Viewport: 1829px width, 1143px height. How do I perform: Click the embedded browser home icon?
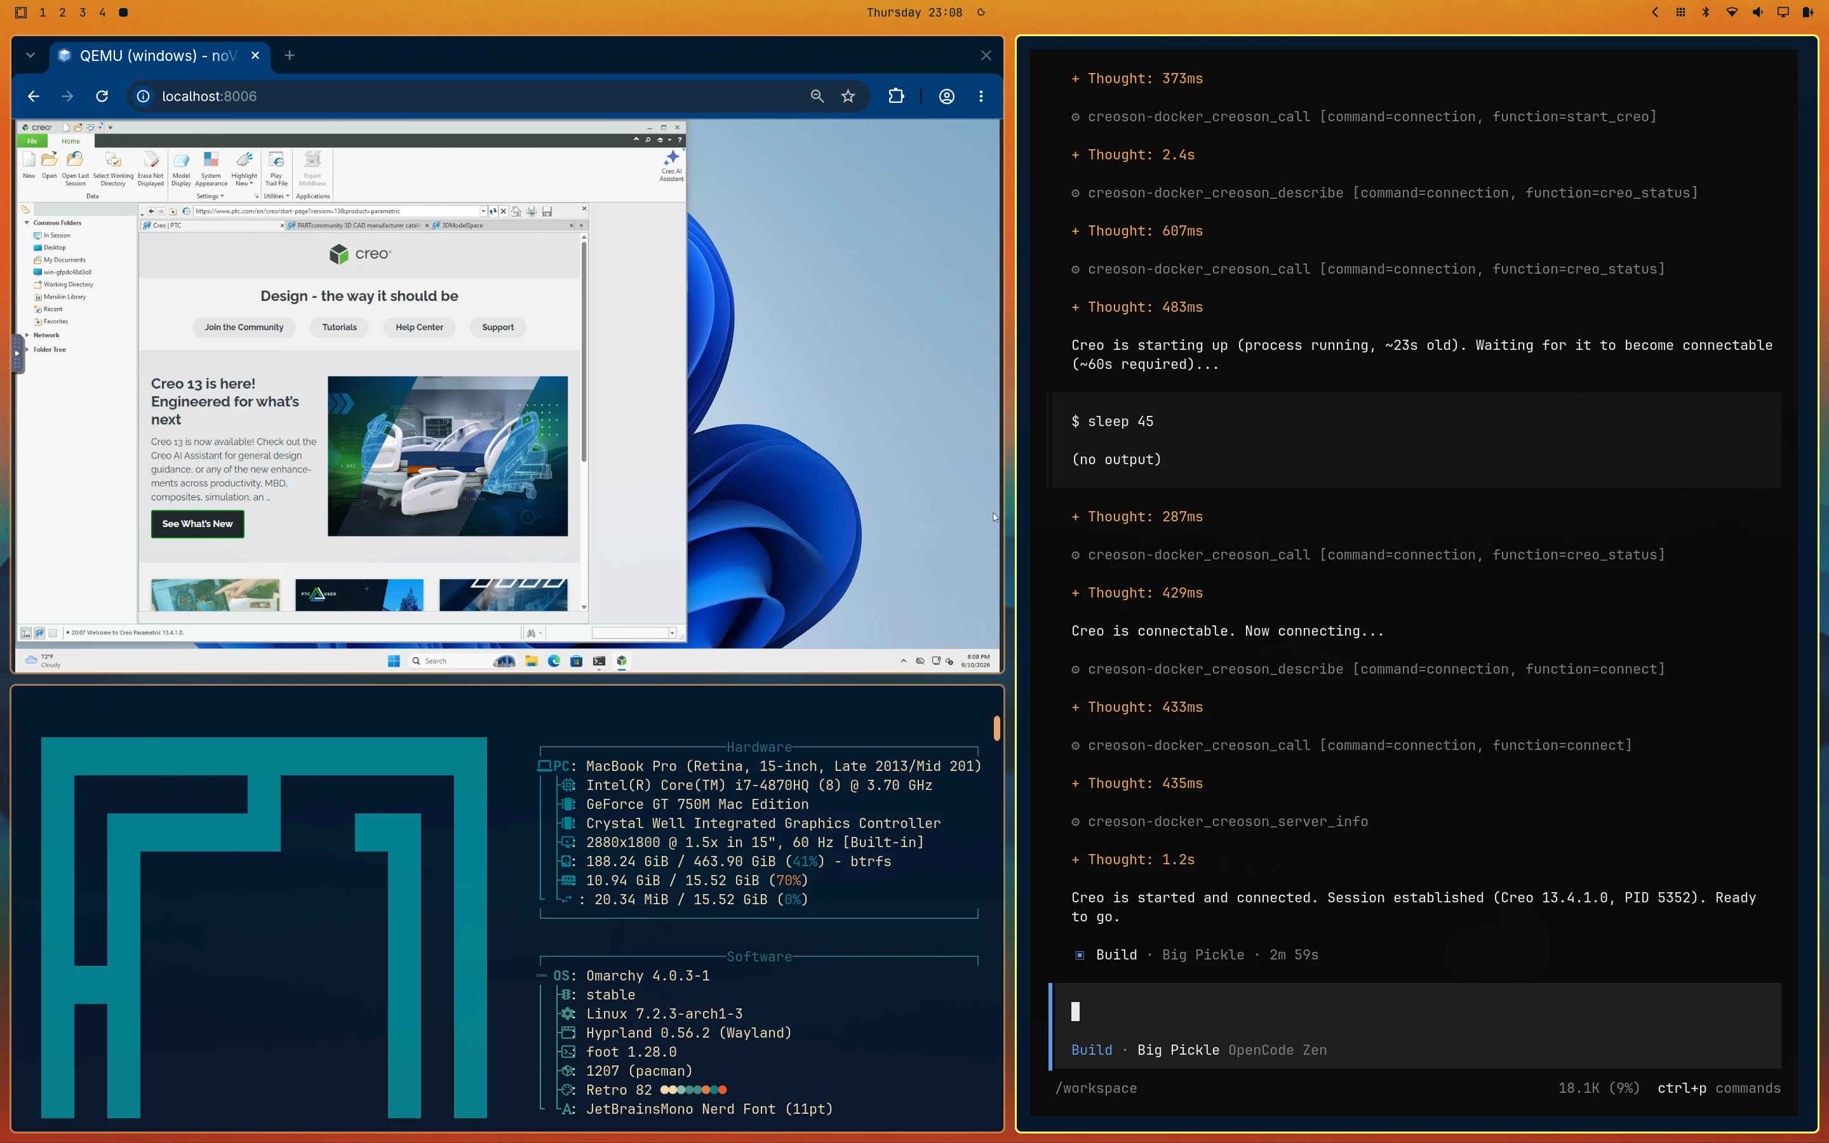click(x=516, y=211)
